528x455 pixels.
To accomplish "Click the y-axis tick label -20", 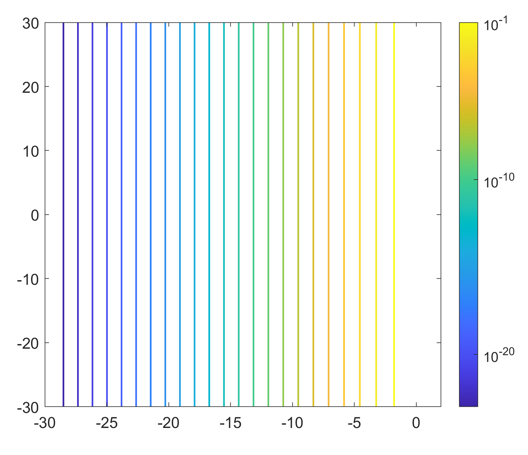I will tap(28, 344).
